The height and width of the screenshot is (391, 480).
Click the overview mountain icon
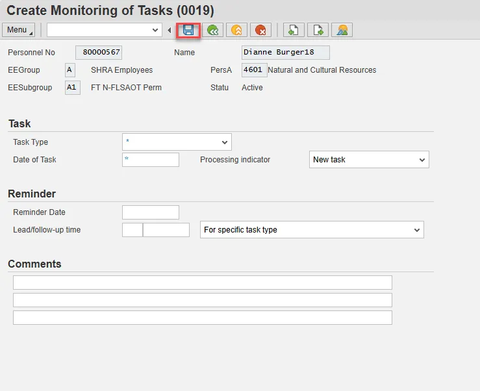342,30
